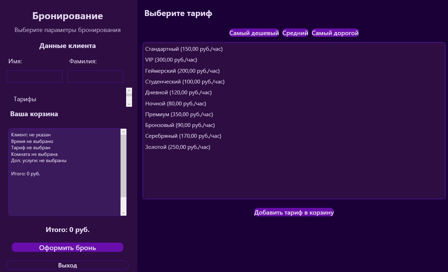Select the 'Стандартный' tariff in the list
The height and width of the screenshot is (272, 448).
(184, 49)
